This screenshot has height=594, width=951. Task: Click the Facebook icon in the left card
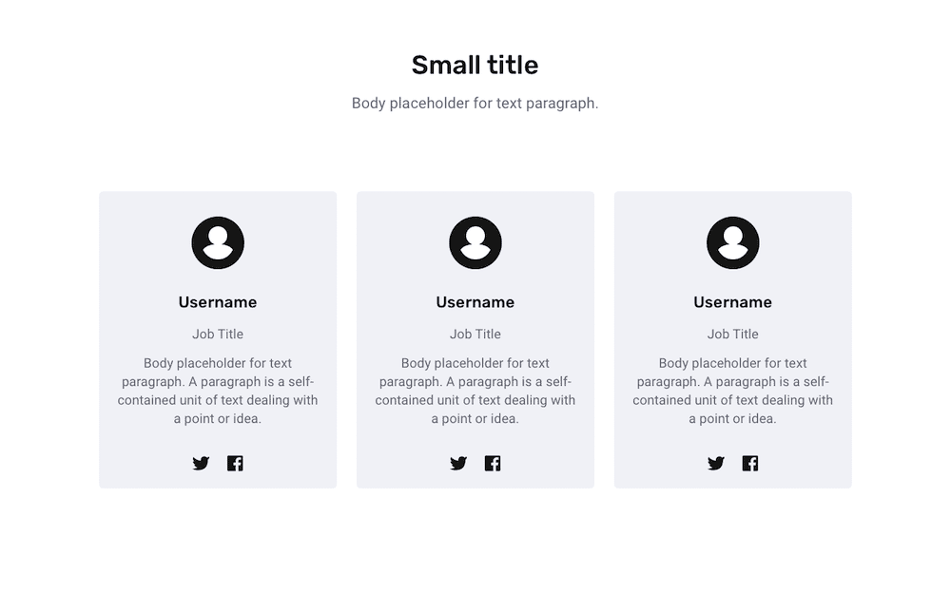235,464
